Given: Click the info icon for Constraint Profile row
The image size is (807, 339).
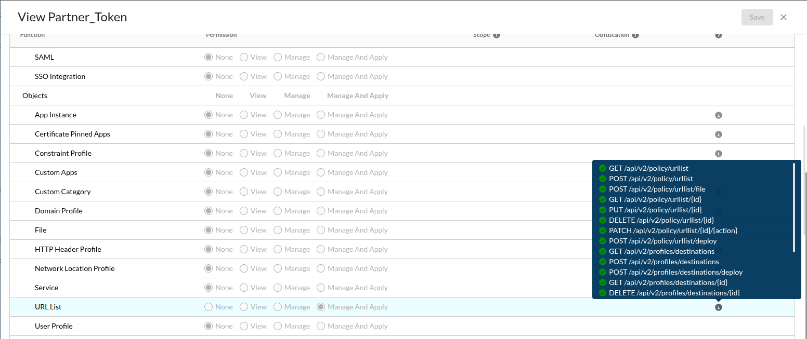Looking at the screenshot, I should pyautogui.click(x=719, y=154).
